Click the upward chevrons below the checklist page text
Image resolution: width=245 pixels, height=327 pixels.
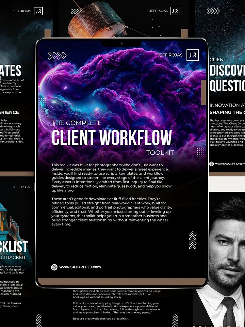[x=38, y=321]
